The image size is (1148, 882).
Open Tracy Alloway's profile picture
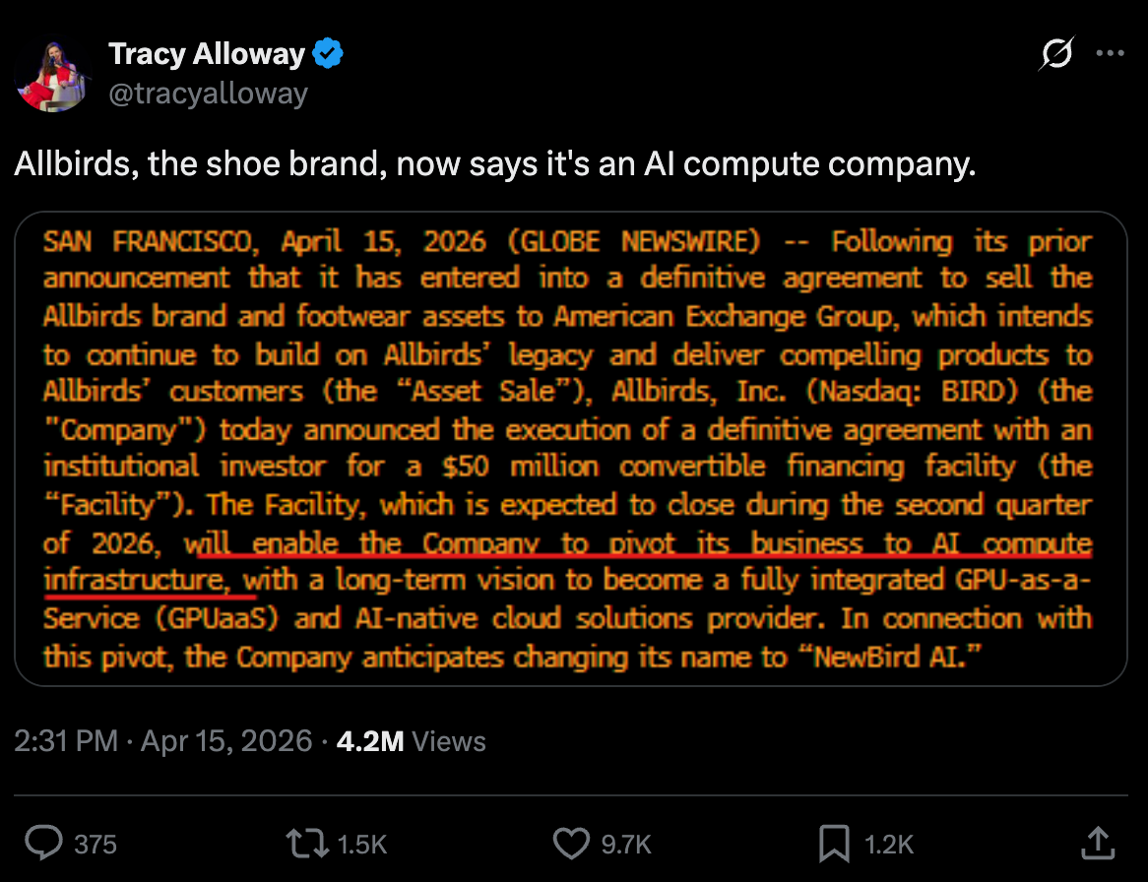click(x=54, y=75)
